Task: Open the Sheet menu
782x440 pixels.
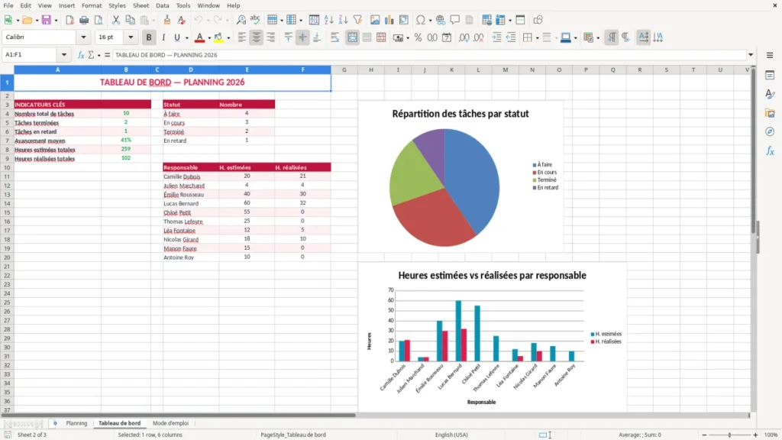Action: click(141, 5)
